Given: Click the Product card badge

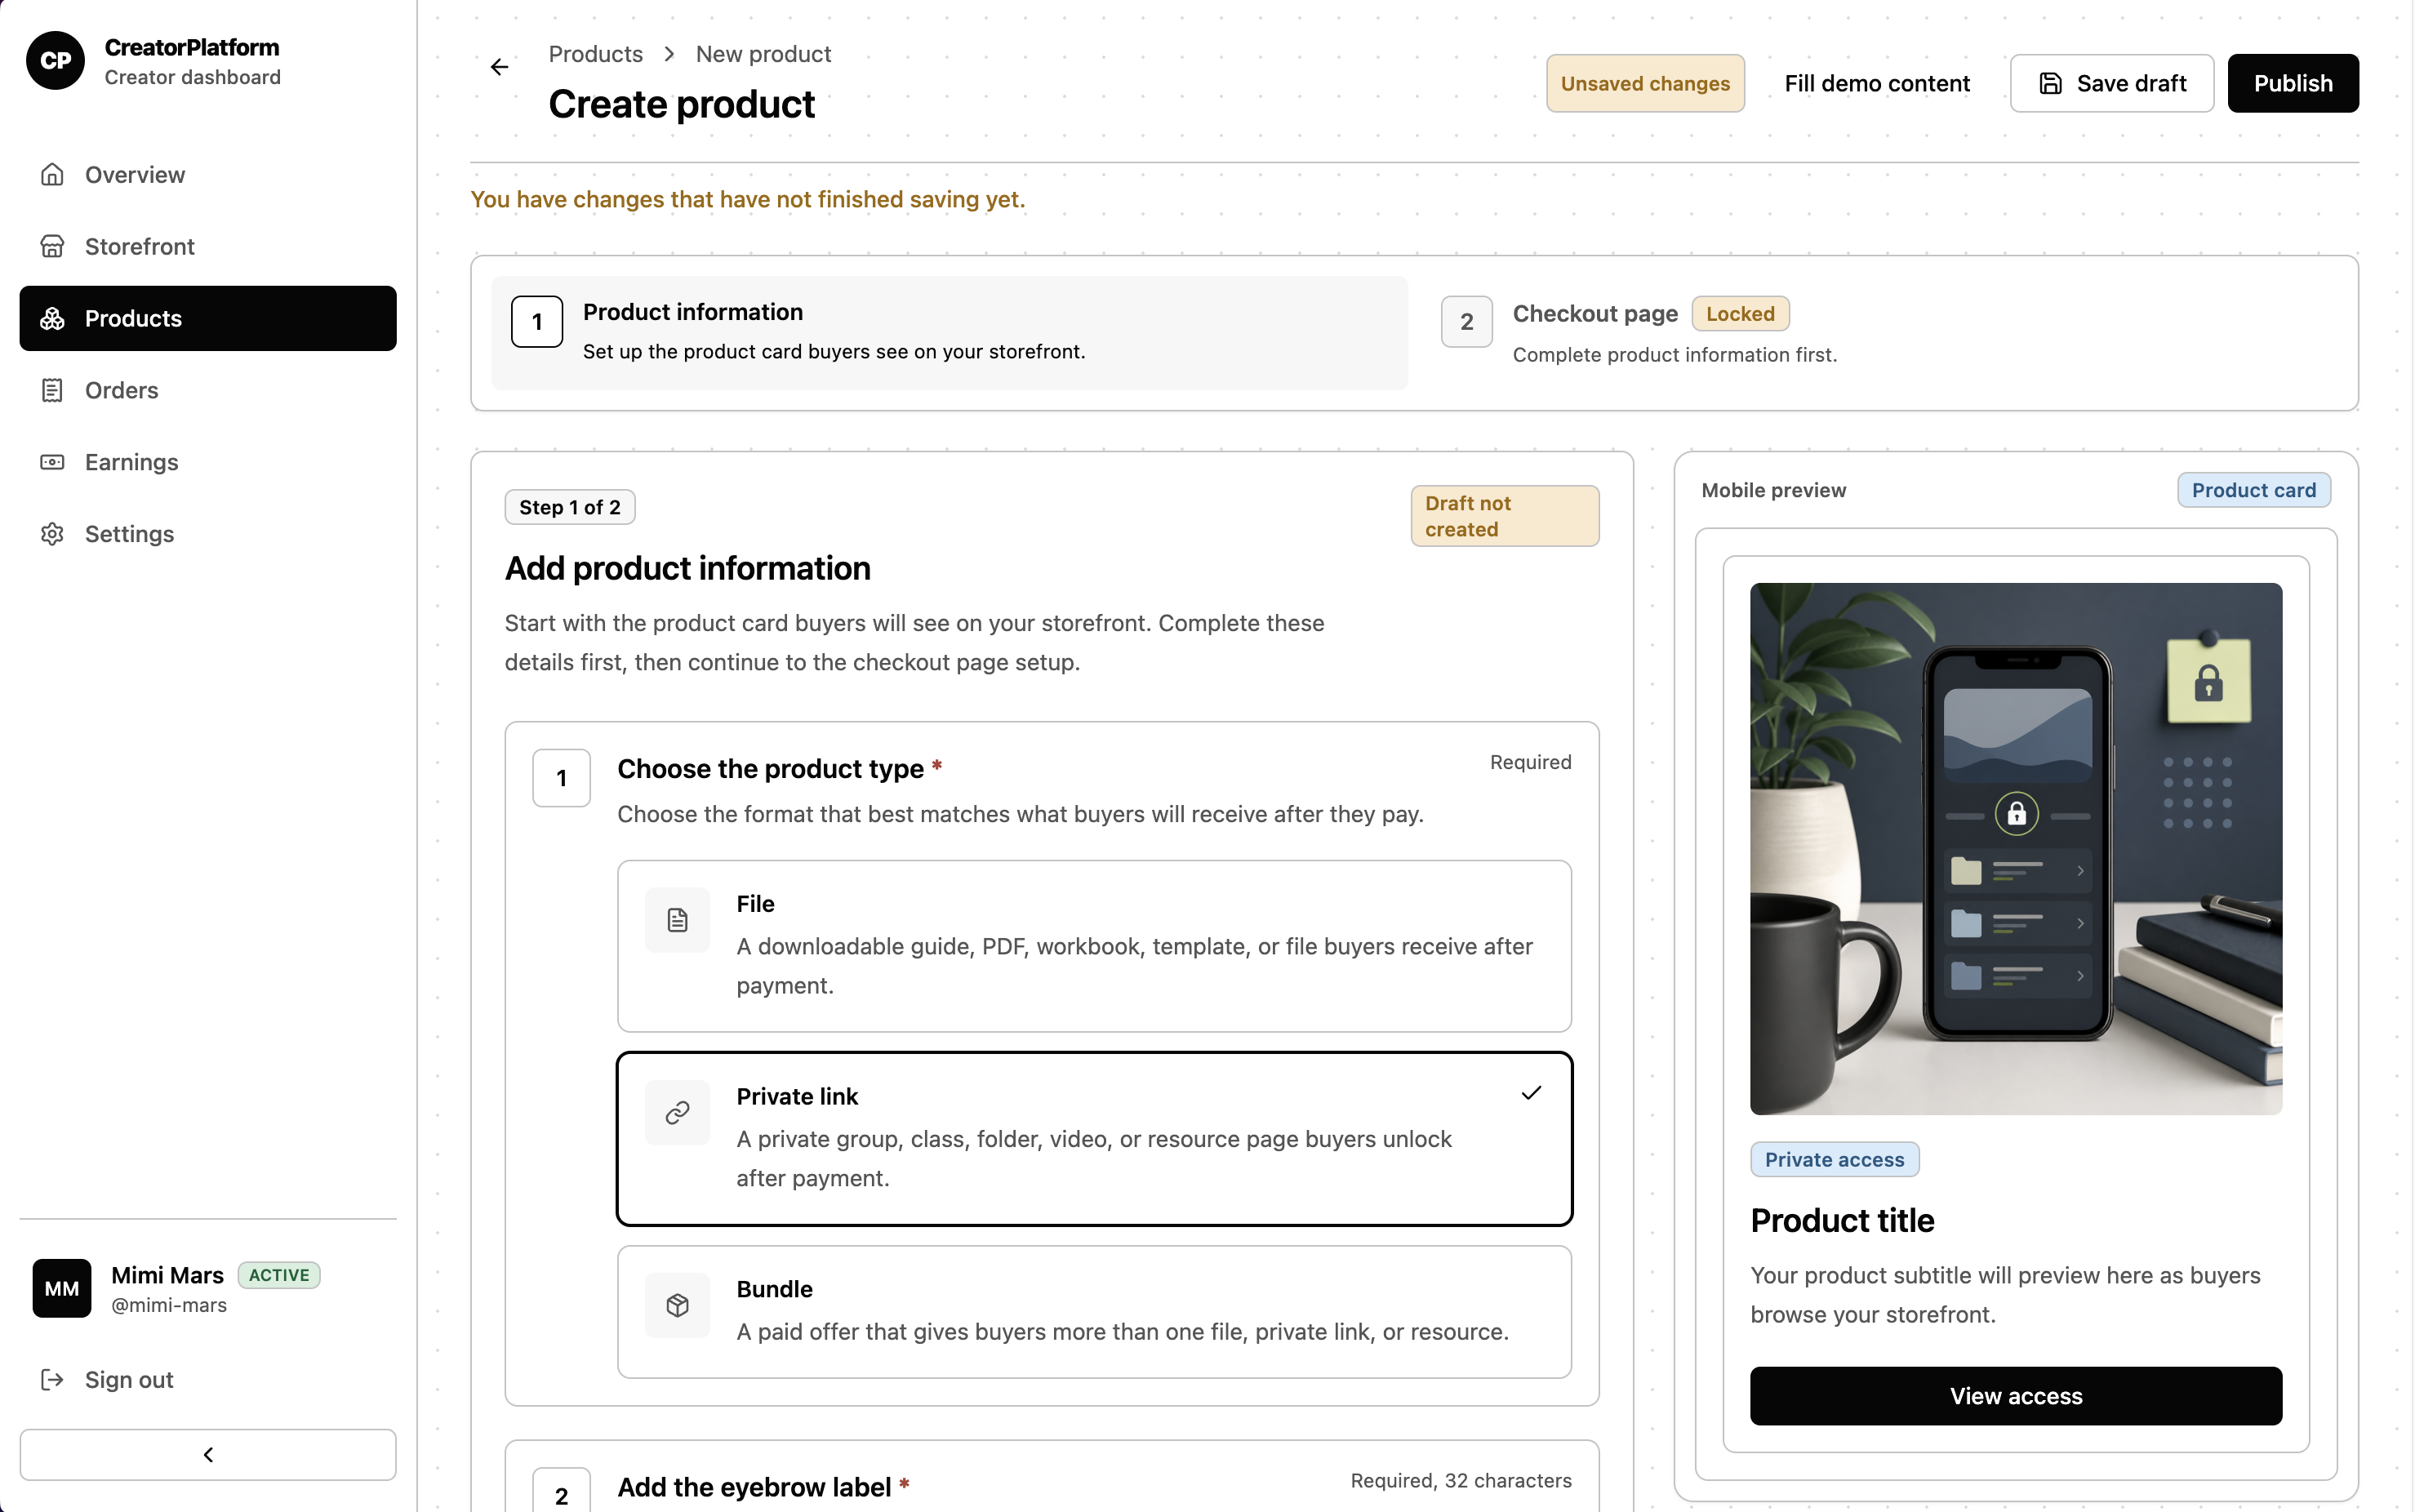Looking at the screenshot, I should click(2253, 490).
